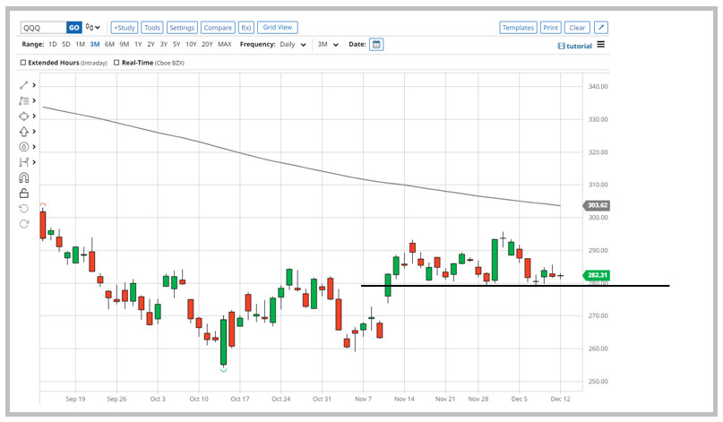Open the chart type candlestick dropdown
This screenshot has width=723, height=422.
coord(93,28)
